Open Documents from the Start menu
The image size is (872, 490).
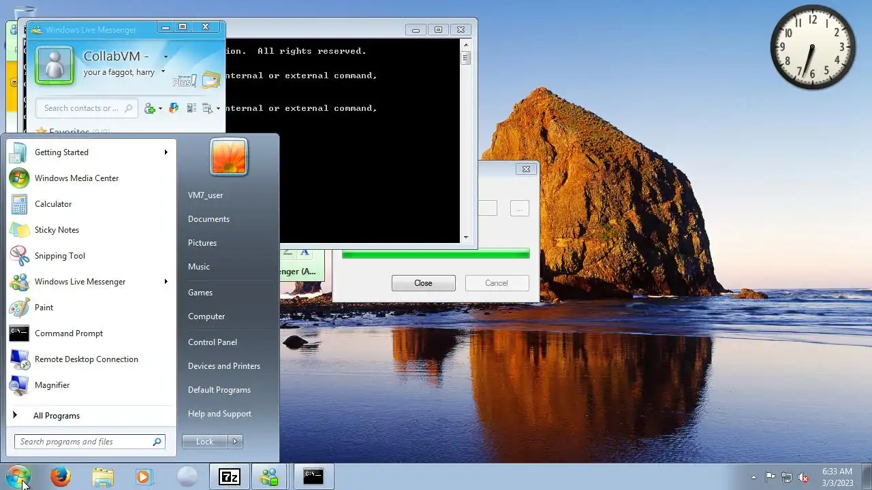208,219
